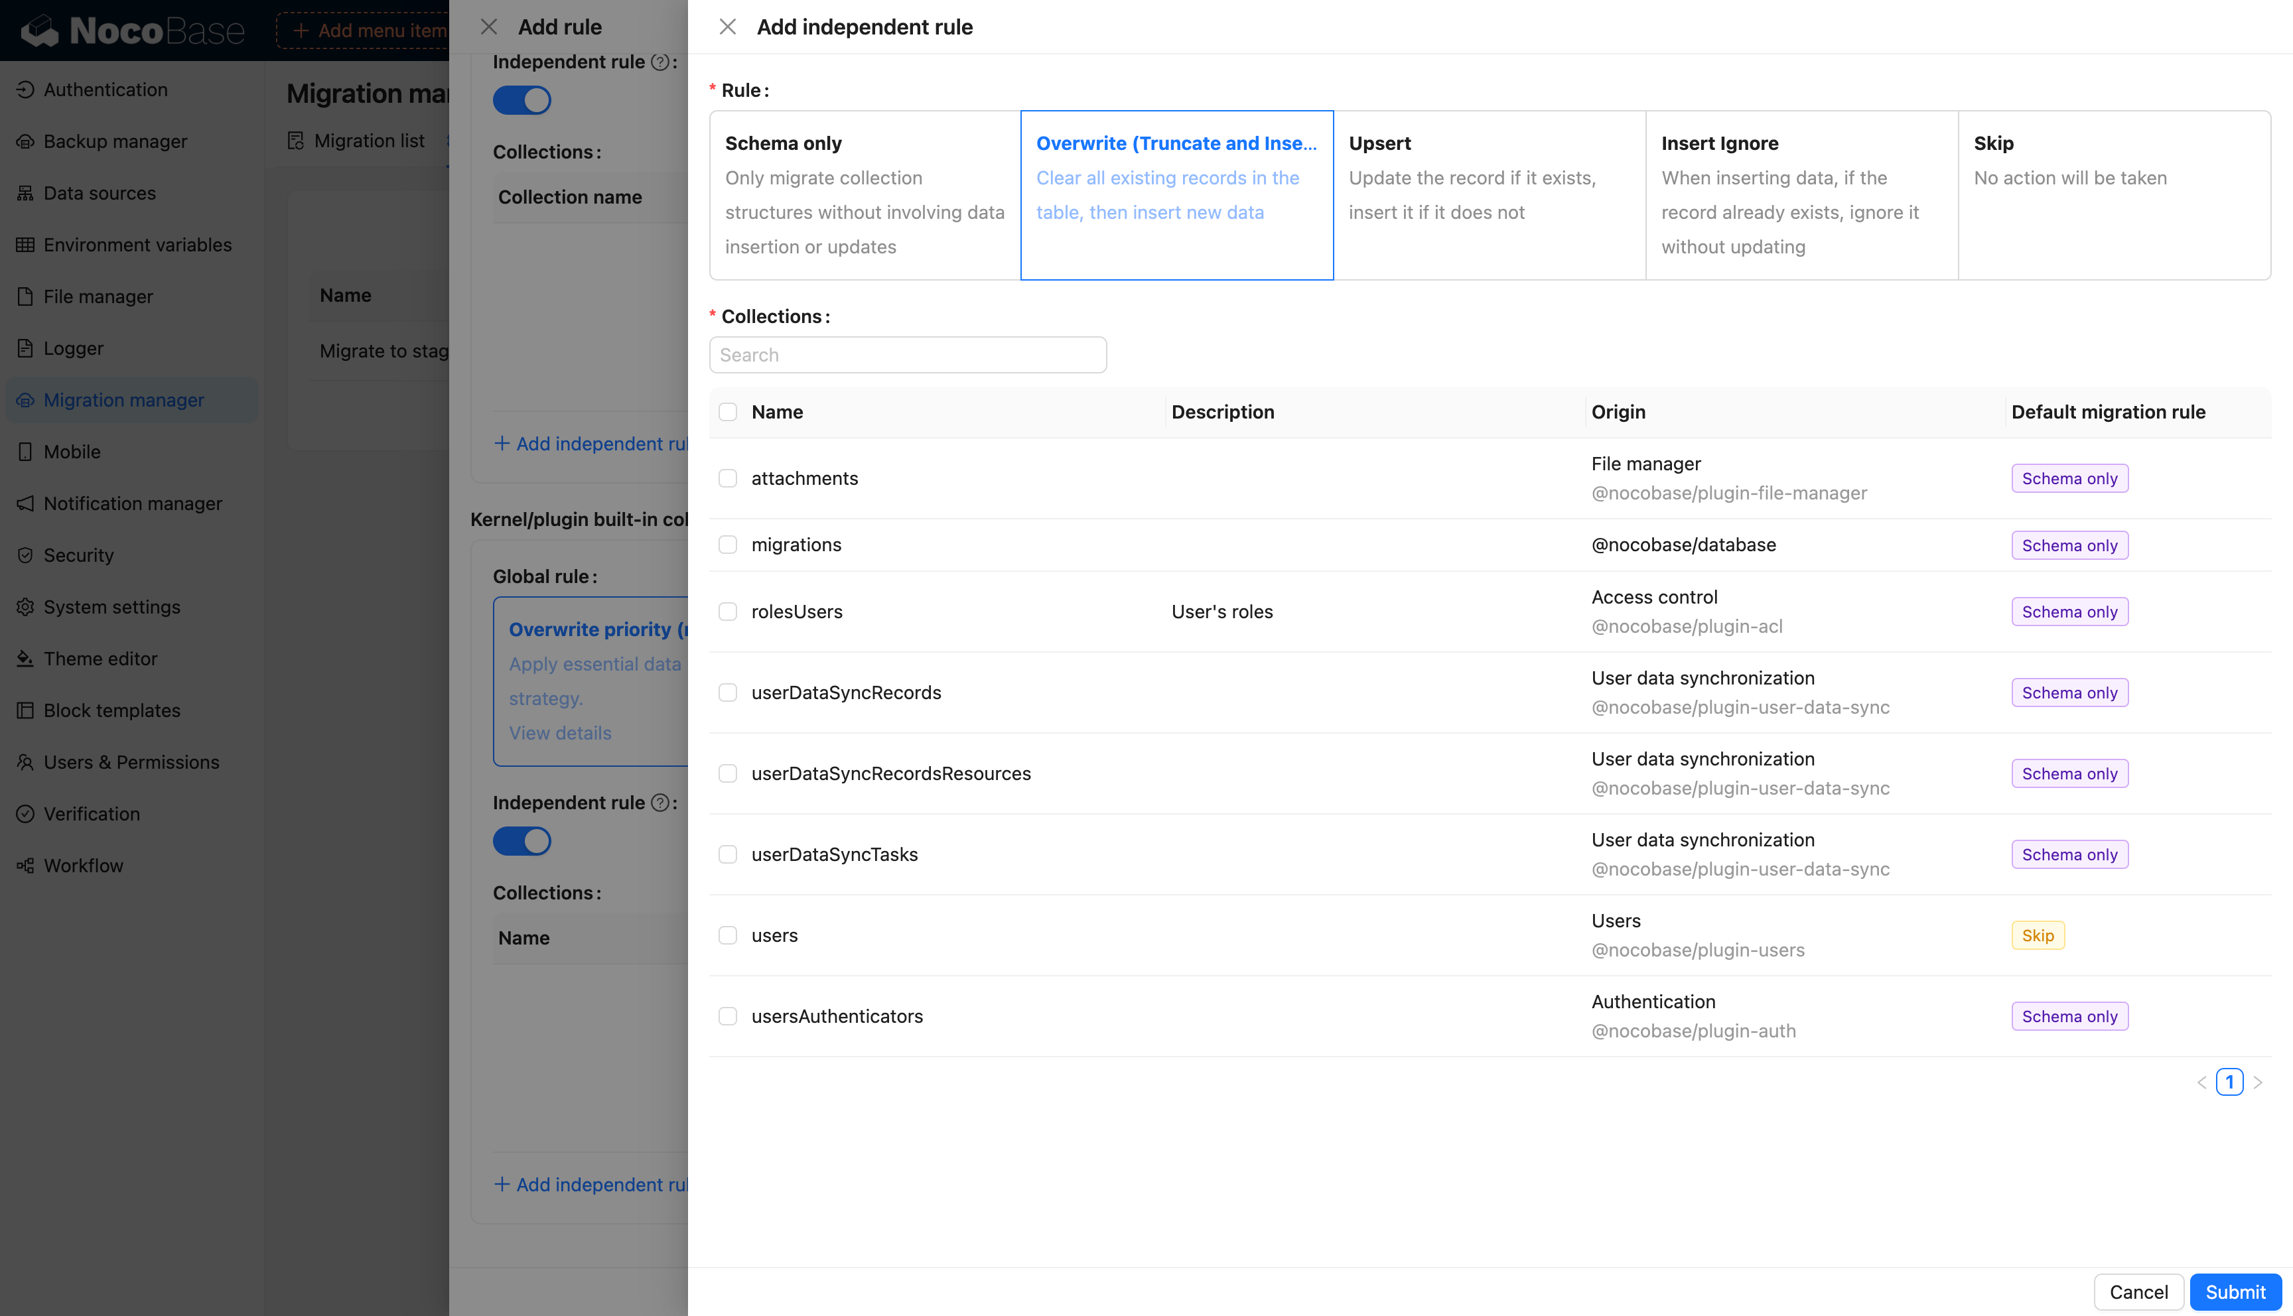Check the attachments collection checkbox
This screenshot has width=2293, height=1316.
tap(728, 479)
